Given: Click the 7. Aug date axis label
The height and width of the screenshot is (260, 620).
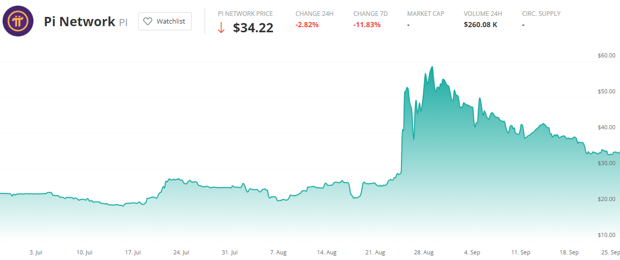Looking at the screenshot, I should (278, 252).
